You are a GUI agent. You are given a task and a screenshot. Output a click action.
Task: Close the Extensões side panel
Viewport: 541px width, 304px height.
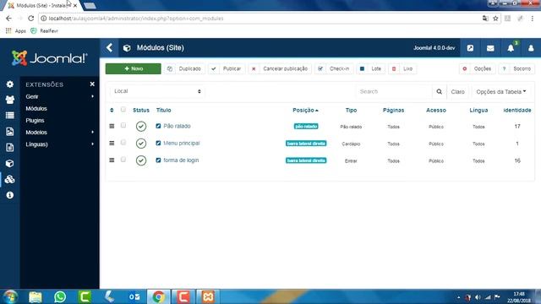[92, 84]
